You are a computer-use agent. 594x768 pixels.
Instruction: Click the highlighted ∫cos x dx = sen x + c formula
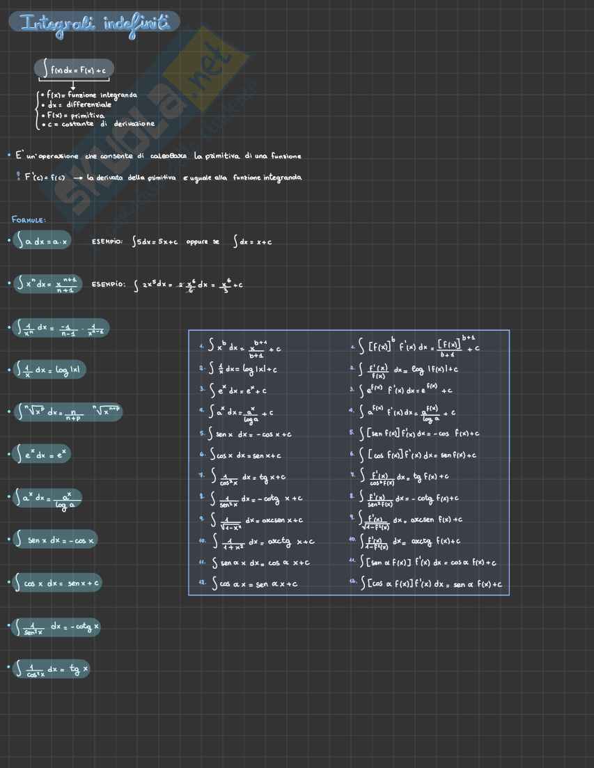[x=57, y=583]
